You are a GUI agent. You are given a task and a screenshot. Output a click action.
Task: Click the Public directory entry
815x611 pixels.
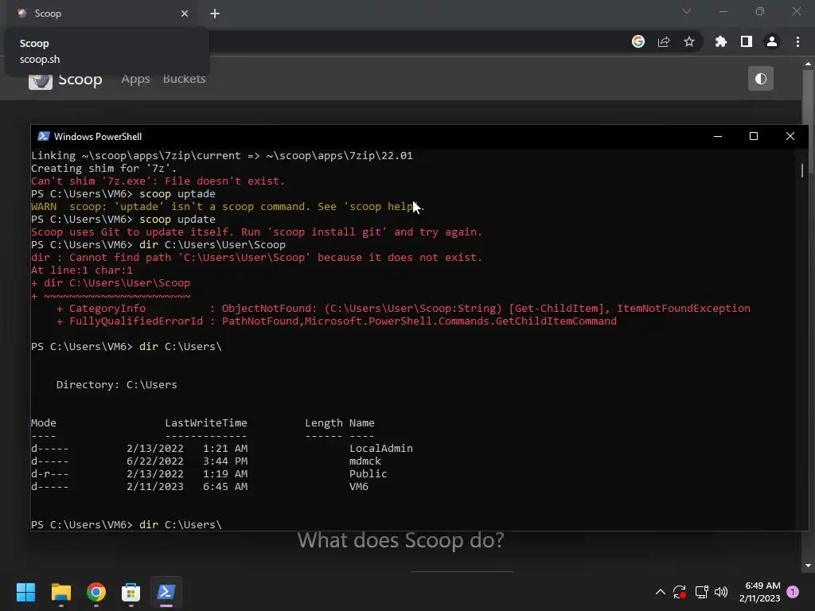point(368,474)
